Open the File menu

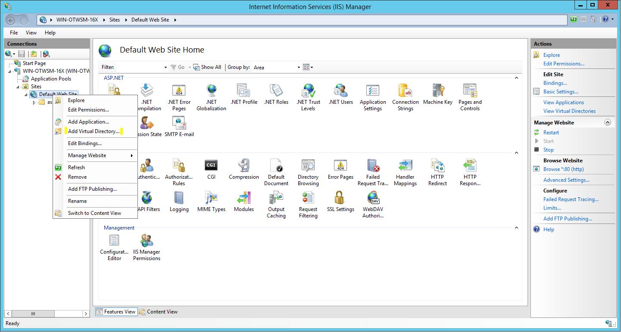click(x=14, y=33)
